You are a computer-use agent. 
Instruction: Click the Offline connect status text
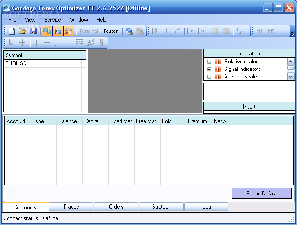[x=50, y=218]
